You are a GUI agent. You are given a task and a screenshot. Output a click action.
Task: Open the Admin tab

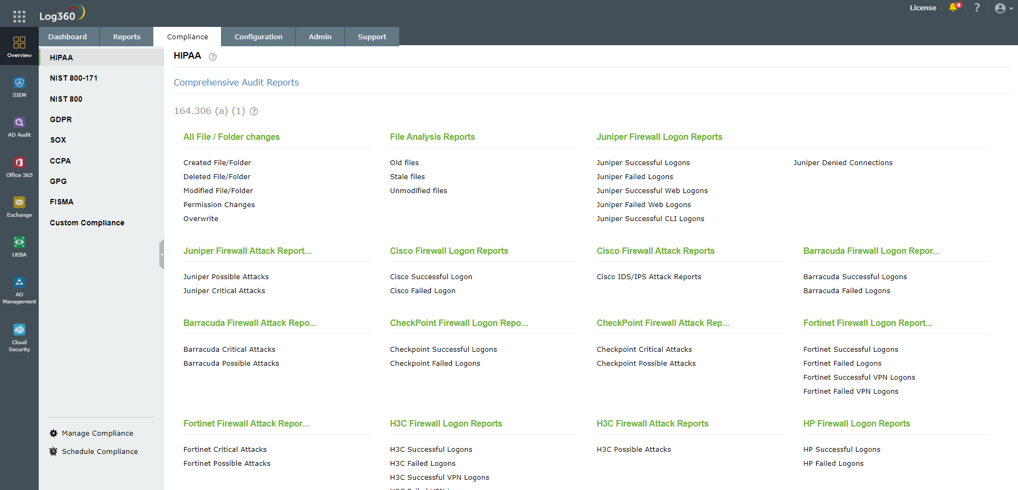[320, 37]
